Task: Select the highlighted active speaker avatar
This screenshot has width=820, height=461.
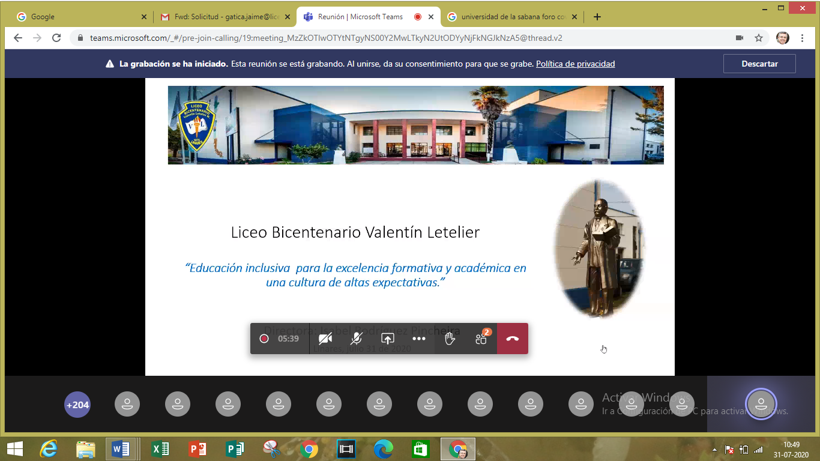Action: coord(761,404)
